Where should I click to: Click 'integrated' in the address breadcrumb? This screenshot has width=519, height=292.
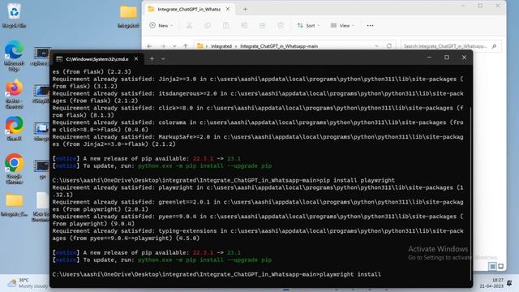221,46
